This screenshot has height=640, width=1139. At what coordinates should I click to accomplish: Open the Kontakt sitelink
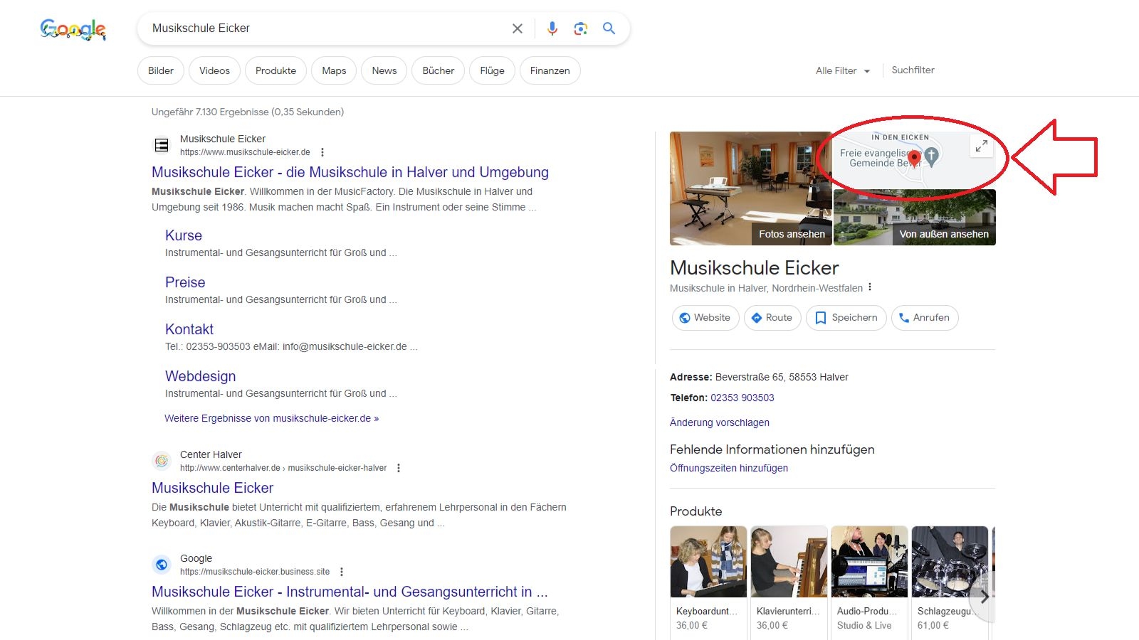[x=189, y=329]
